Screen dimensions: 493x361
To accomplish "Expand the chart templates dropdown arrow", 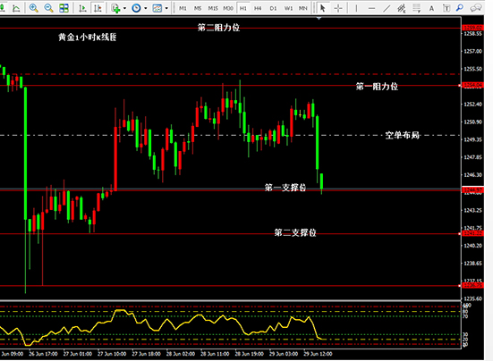I will 166,8.
